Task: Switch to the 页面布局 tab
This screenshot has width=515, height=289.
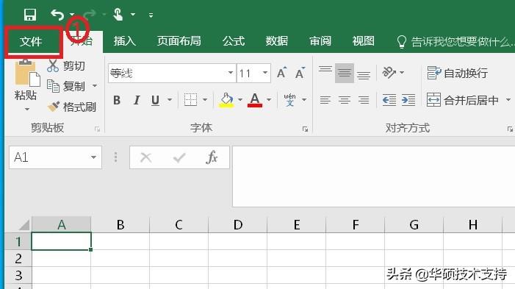Action: tap(179, 41)
